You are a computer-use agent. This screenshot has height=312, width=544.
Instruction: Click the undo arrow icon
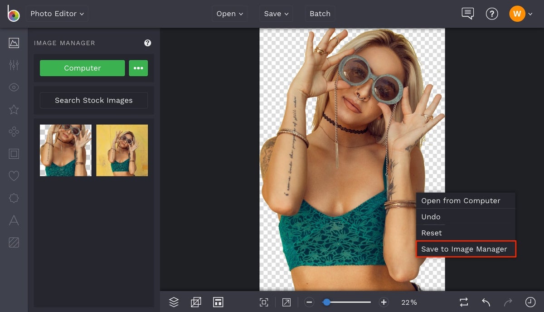point(486,302)
